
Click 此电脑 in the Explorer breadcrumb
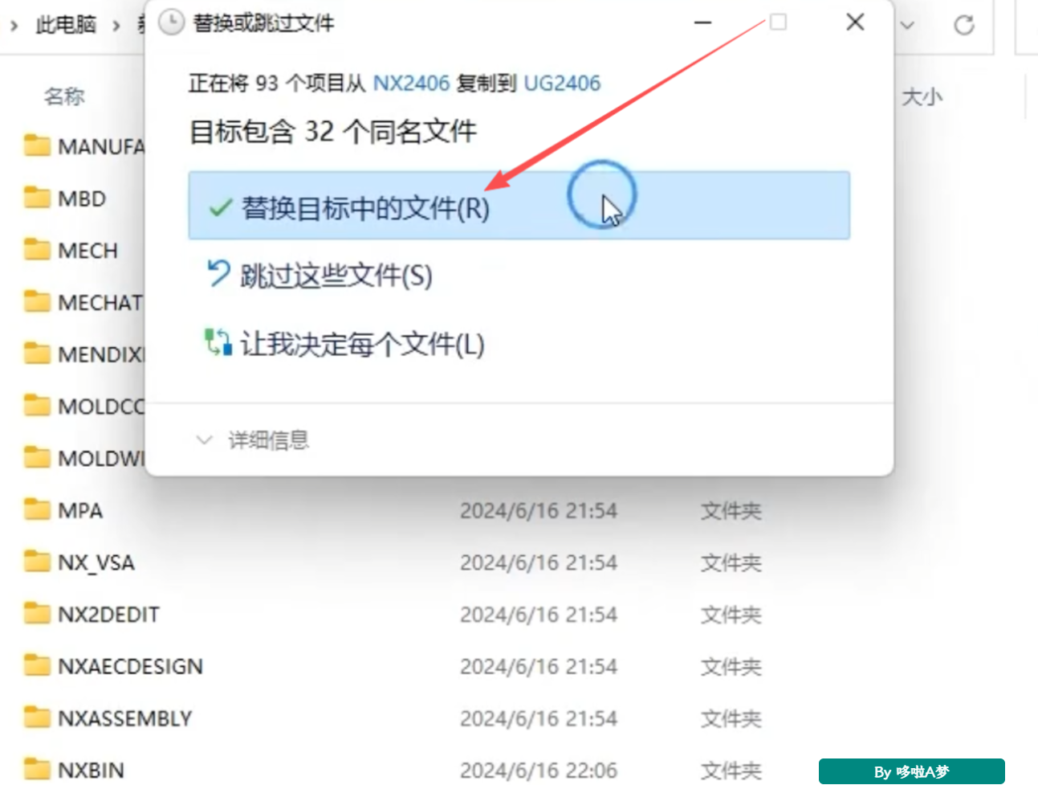pos(66,25)
